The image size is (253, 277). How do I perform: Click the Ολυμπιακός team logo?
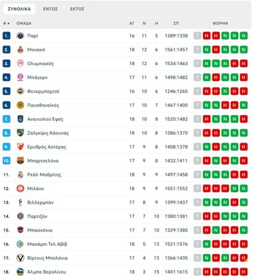[20, 63]
